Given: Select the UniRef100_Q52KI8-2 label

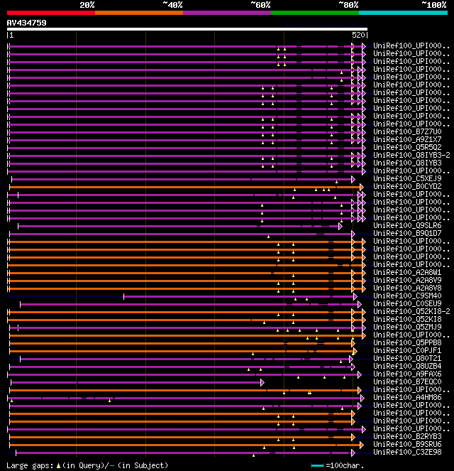Looking at the screenshot, I should point(411,311).
